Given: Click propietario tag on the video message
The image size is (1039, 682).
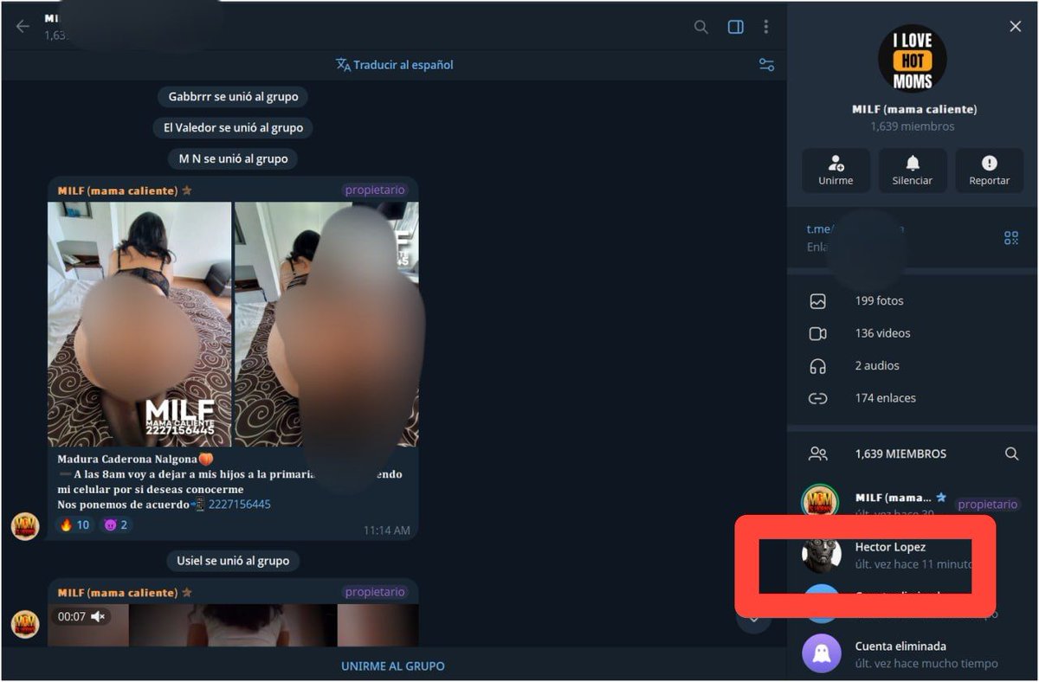Looking at the screenshot, I should coord(375,592).
